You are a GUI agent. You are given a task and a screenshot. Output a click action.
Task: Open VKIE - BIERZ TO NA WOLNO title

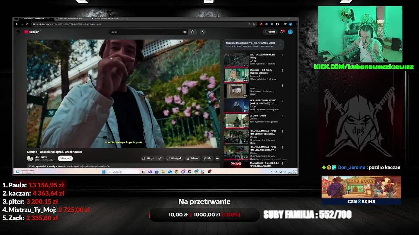click(x=263, y=102)
